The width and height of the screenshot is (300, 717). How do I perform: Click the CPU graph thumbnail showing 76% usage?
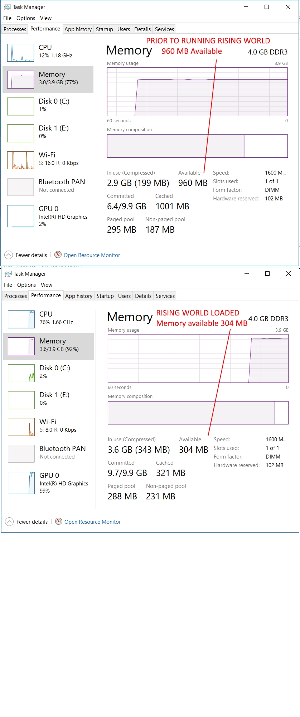click(21, 319)
